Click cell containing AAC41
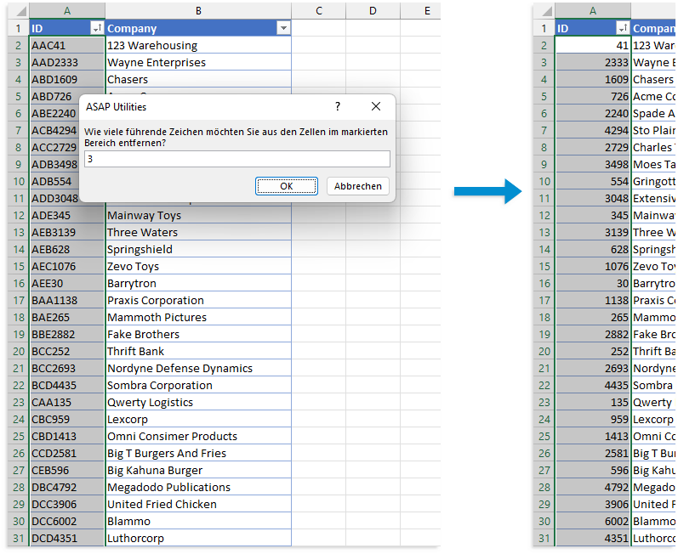This screenshot has height=554, width=678. click(66, 46)
